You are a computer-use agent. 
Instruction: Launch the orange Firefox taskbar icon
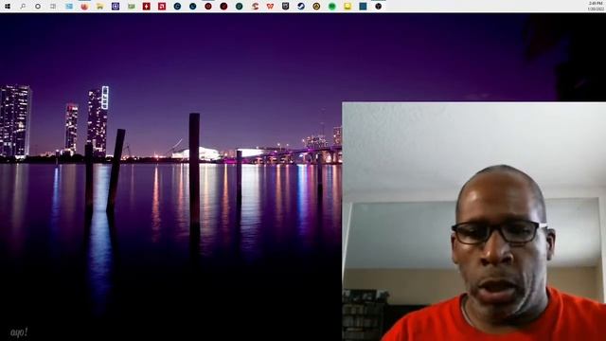pos(84,7)
